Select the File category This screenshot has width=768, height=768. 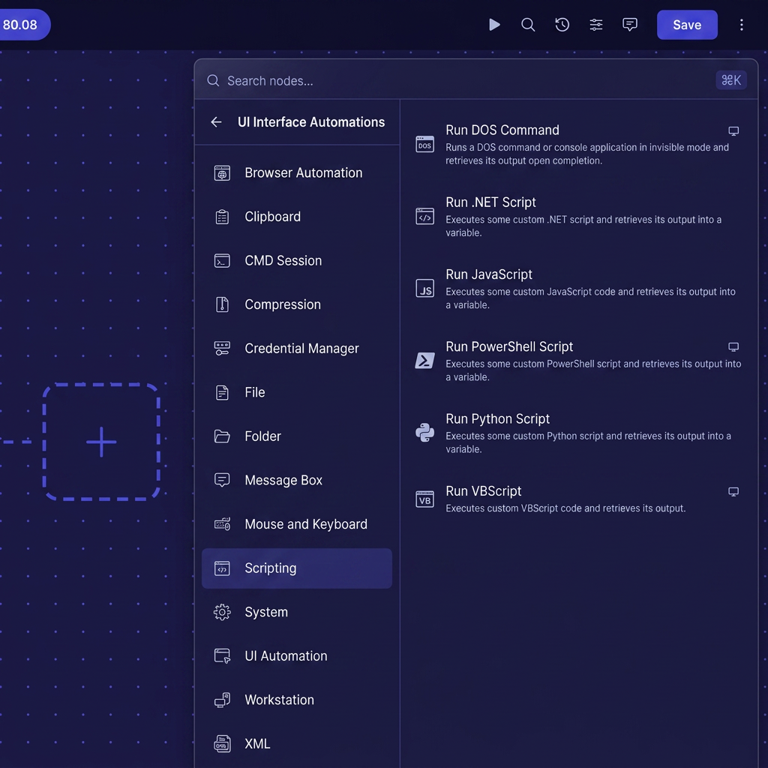pyautogui.click(x=297, y=392)
